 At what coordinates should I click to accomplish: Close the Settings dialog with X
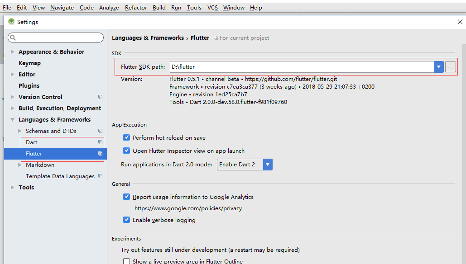pos(460,22)
